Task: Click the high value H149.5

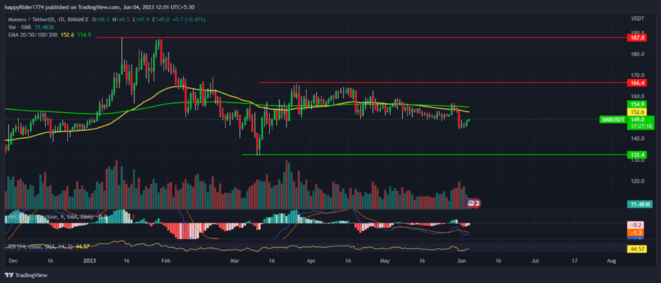Action: [120, 19]
